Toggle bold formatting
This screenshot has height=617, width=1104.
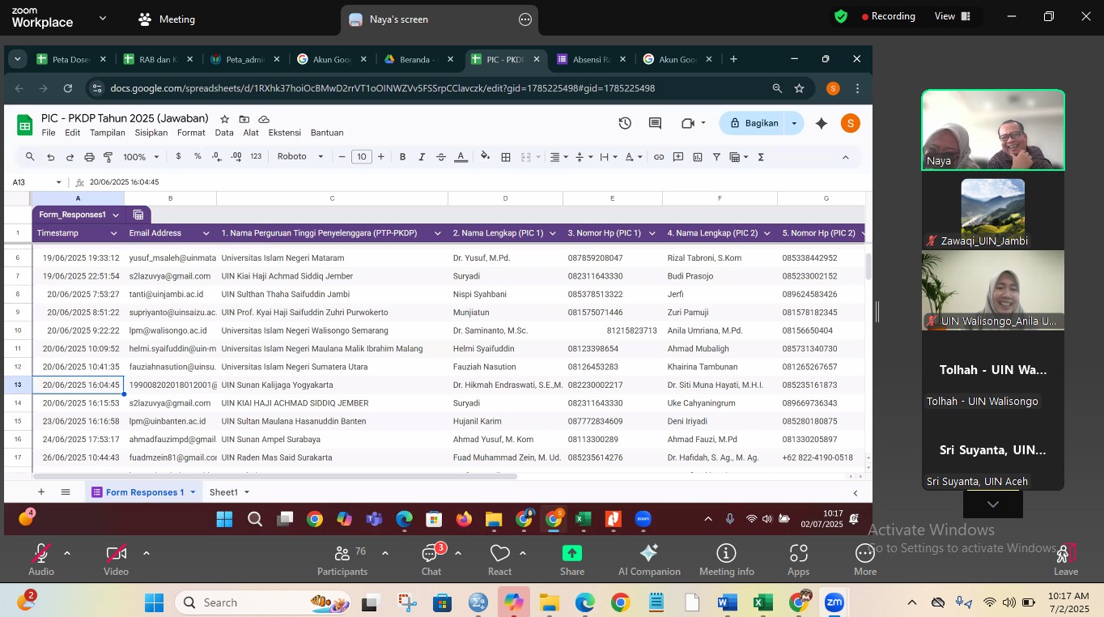402,157
